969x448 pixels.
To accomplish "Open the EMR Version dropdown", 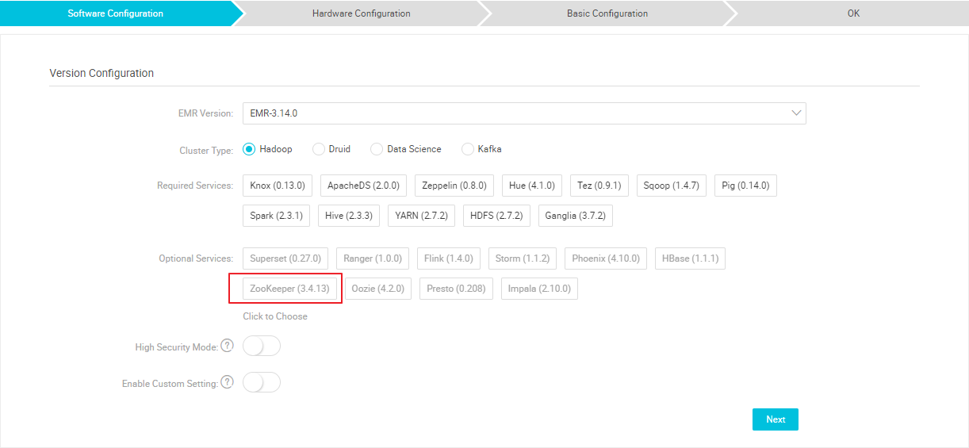I will pos(523,113).
